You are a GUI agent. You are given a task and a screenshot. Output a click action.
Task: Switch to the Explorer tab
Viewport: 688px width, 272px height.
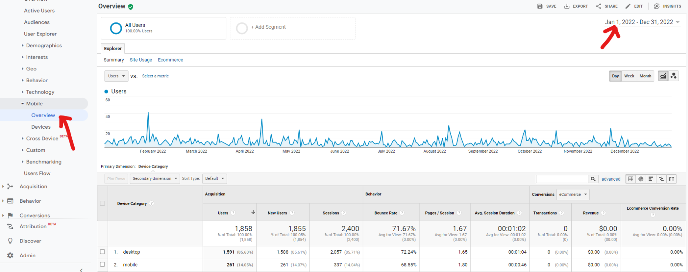click(x=113, y=48)
